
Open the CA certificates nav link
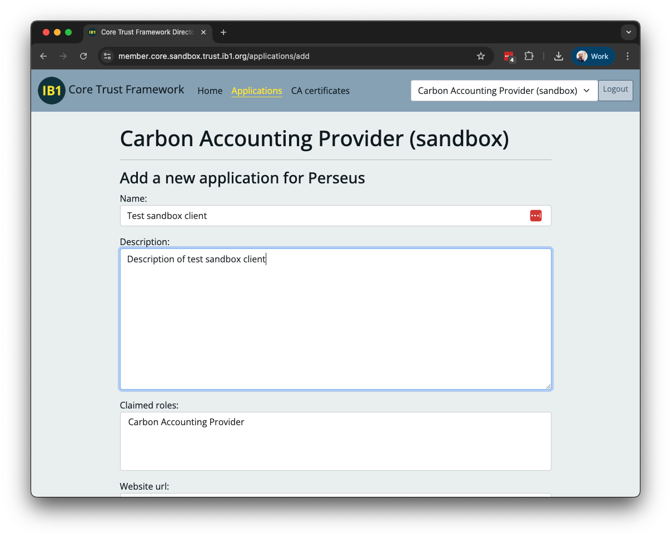click(320, 91)
